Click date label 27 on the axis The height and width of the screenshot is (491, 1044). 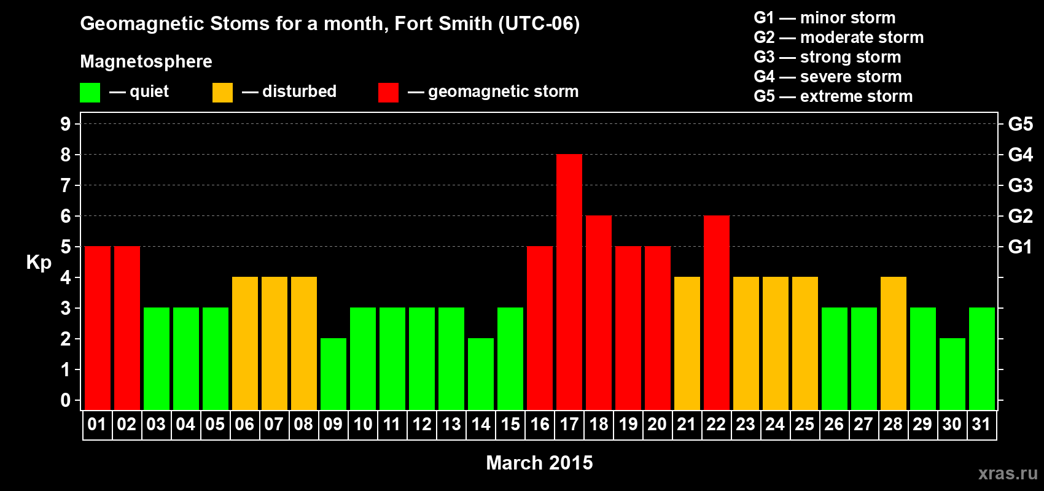click(x=863, y=424)
